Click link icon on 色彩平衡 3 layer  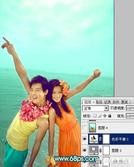coord(100,139)
